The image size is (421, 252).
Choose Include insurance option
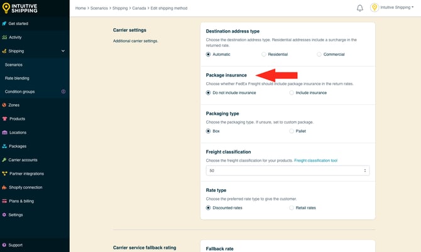point(292,93)
